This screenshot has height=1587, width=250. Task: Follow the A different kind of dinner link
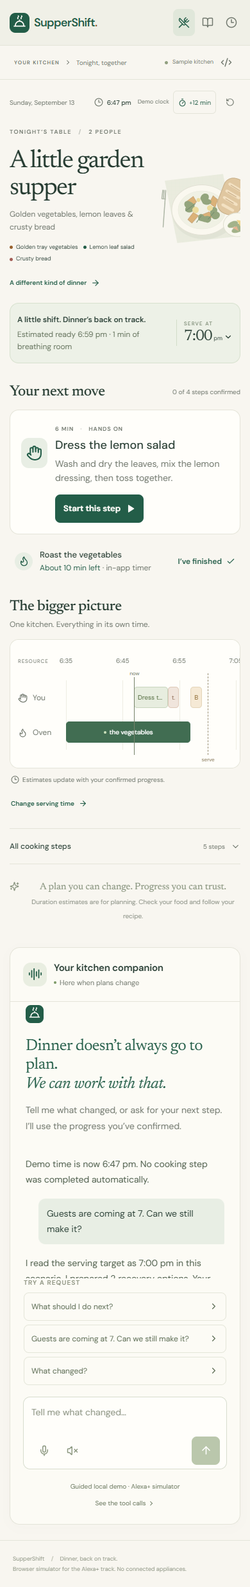pyautogui.click(x=54, y=282)
